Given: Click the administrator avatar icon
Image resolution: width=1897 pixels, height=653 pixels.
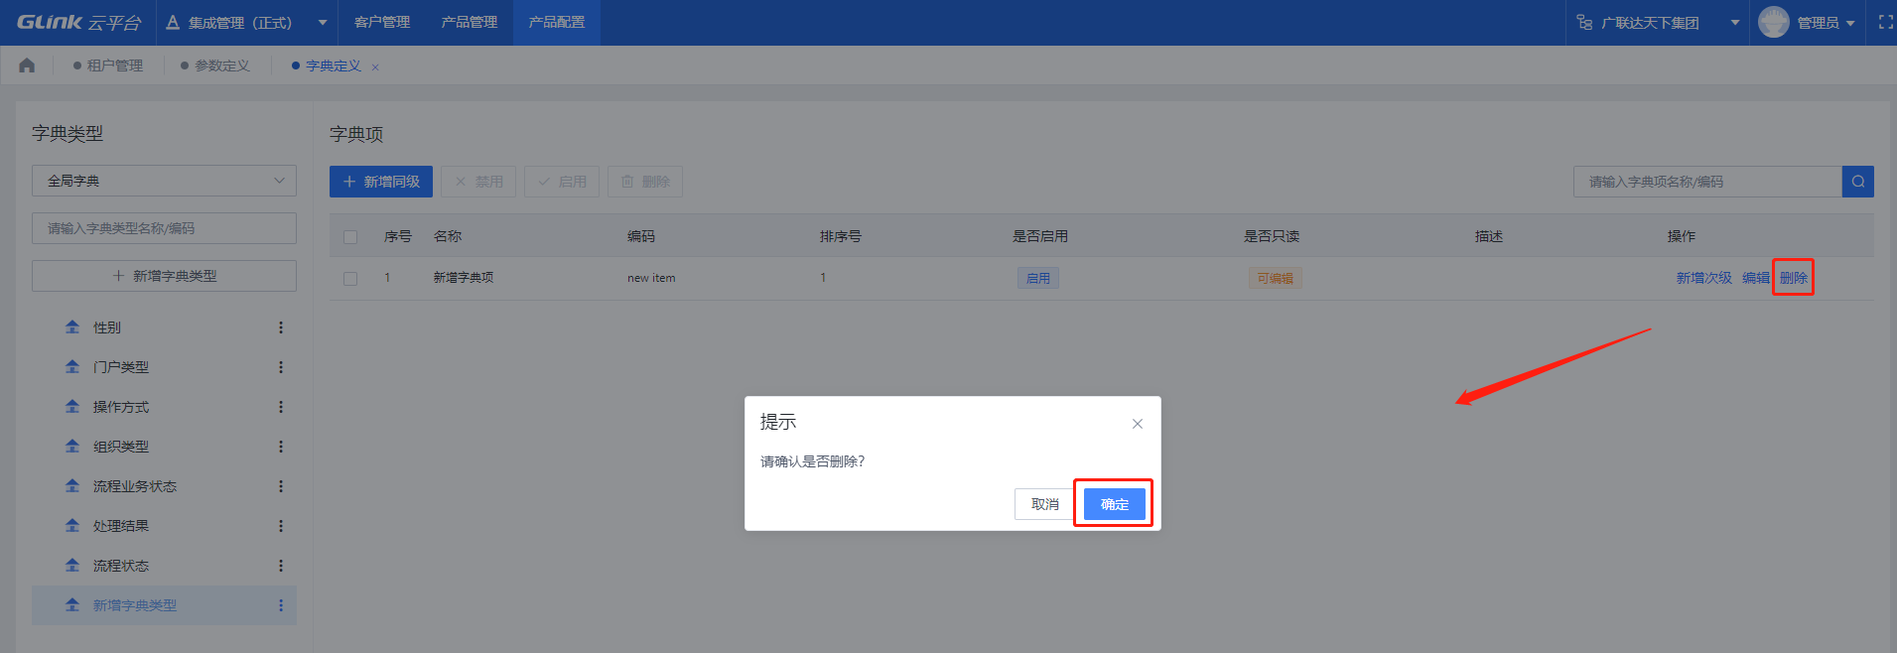Looking at the screenshot, I should coord(1773,22).
